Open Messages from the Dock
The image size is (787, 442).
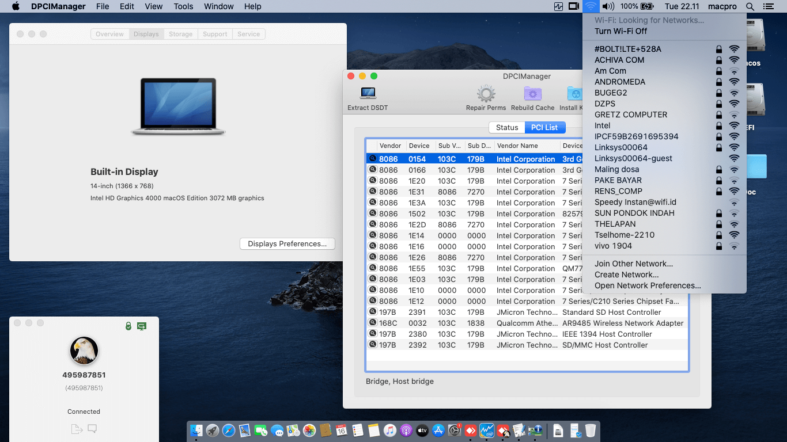click(277, 430)
